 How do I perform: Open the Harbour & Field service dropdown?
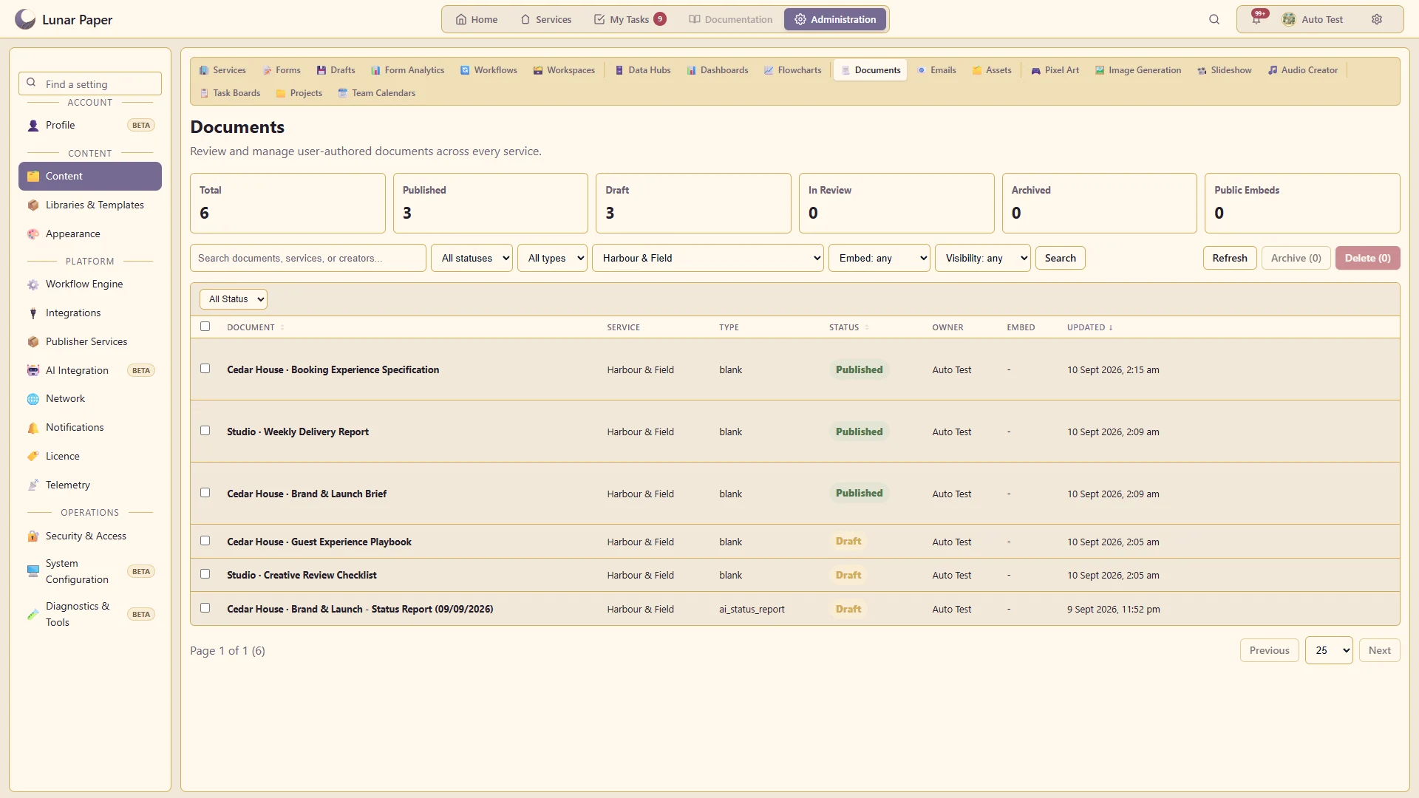click(708, 258)
